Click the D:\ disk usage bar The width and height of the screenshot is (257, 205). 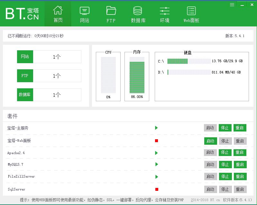click(189, 72)
